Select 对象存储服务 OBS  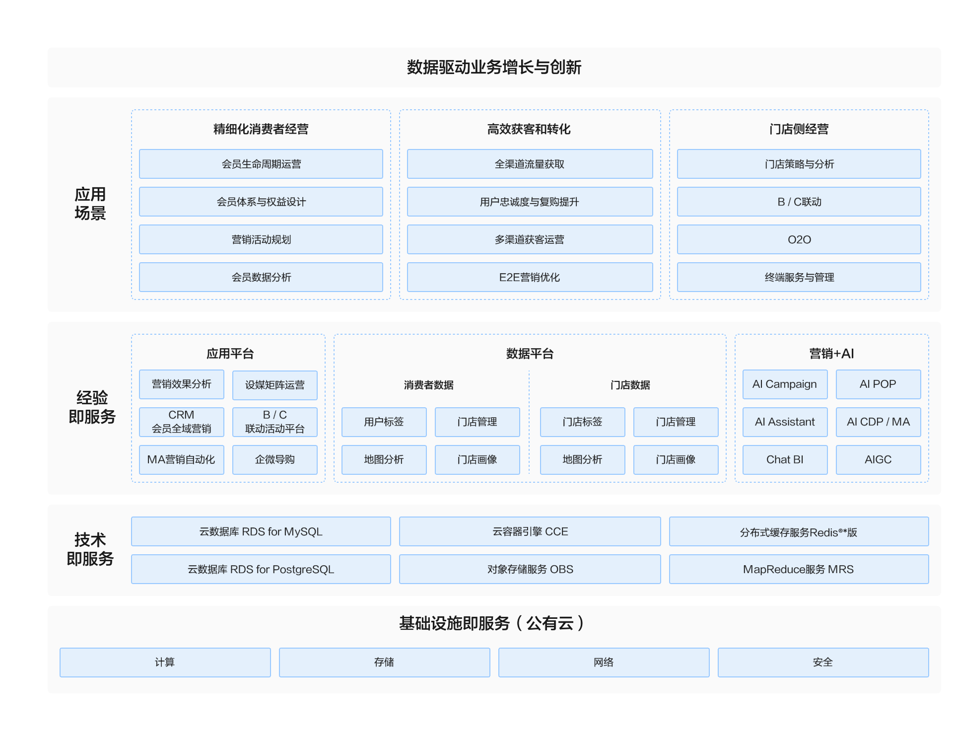coord(530,569)
